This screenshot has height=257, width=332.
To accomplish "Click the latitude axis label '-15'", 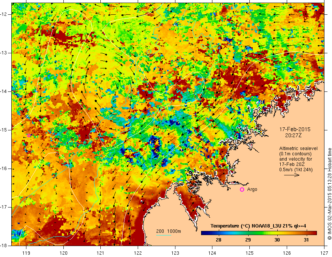I will (x=4, y=130).
